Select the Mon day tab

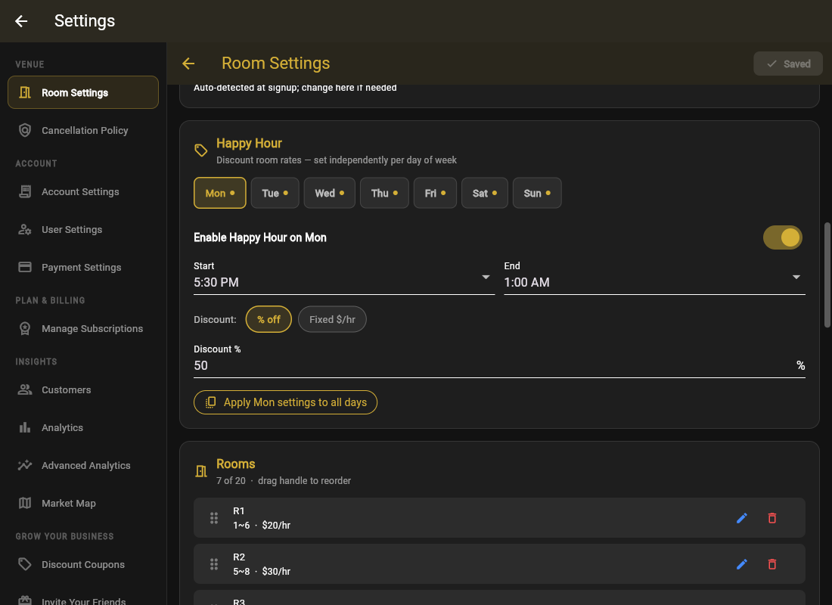(219, 193)
